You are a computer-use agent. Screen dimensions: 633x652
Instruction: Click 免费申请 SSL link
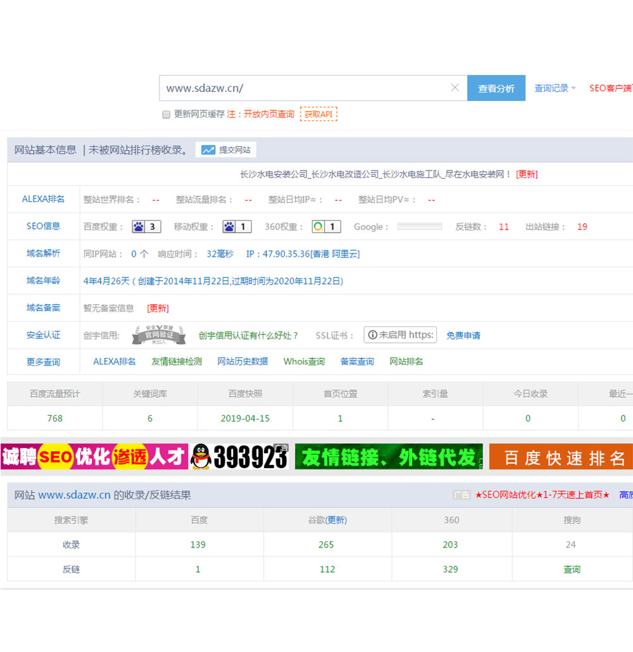(x=463, y=336)
